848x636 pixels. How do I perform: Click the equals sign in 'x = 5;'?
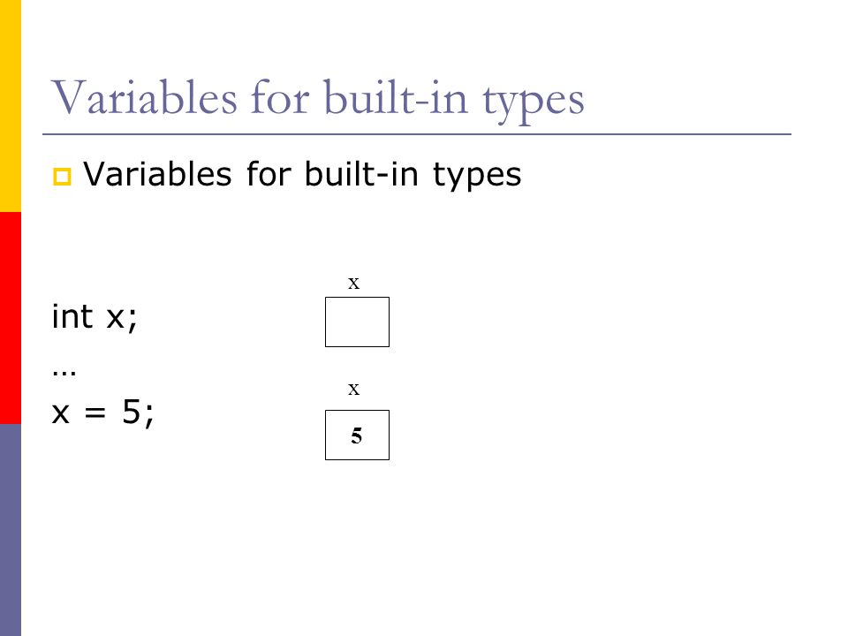tap(95, 413)
